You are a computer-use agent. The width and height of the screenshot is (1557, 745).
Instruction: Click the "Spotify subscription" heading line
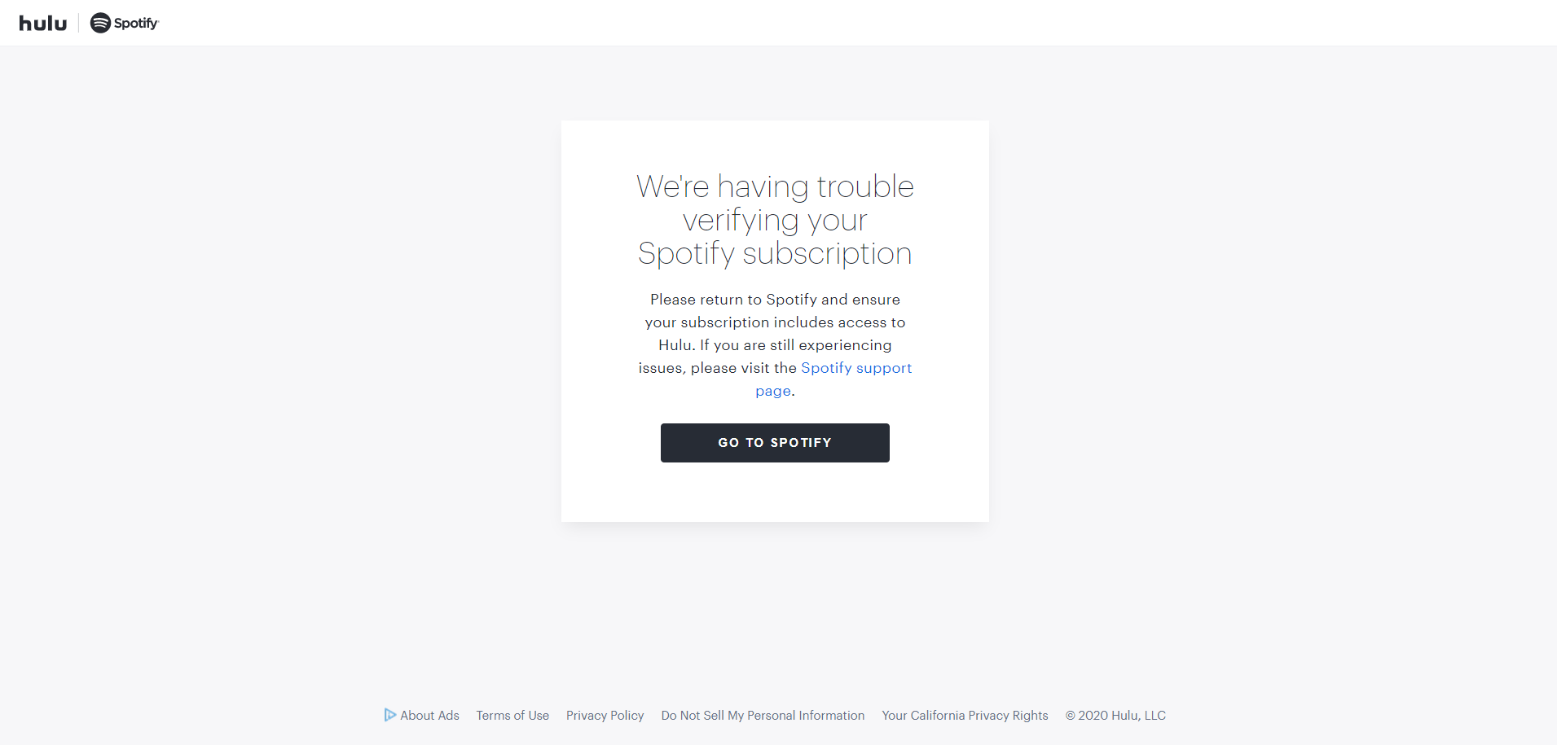pos(775,253)
